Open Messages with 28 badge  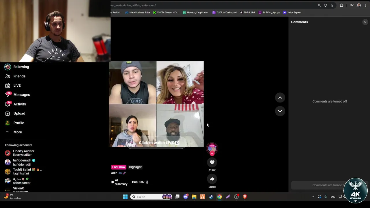17,95
